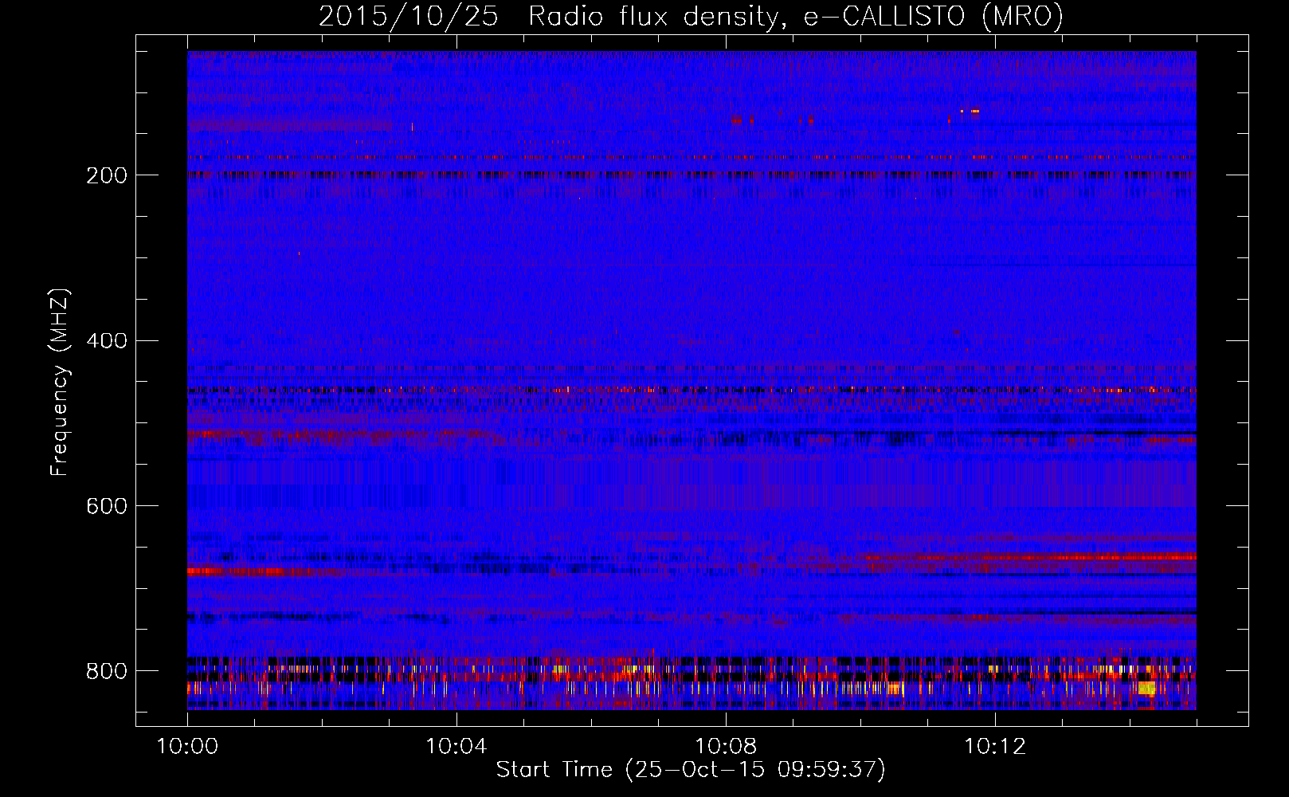Click the 400 frequency tick label
1289x797 pixels.
click(107, 341)
